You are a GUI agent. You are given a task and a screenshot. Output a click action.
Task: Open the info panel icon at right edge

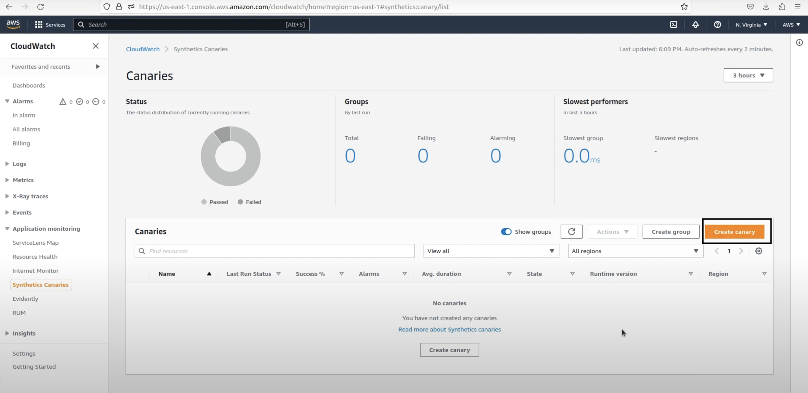click(x=799, y=42)
